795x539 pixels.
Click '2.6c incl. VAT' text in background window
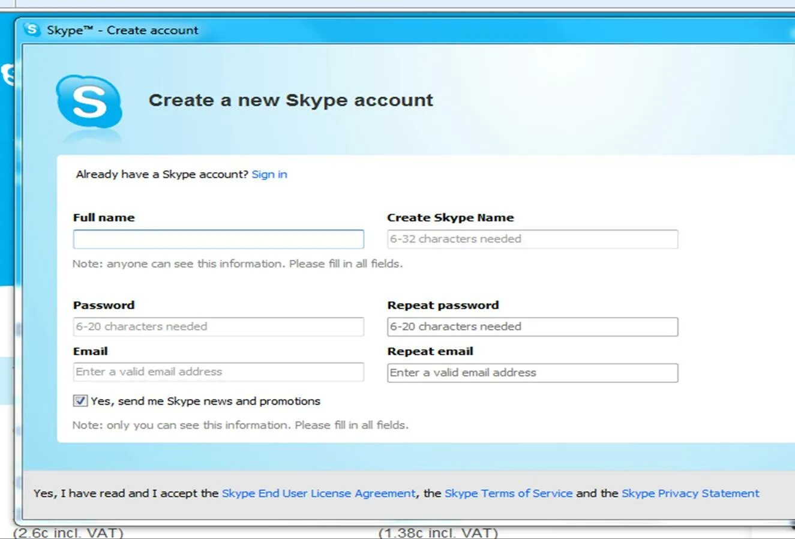pos(68,532)
